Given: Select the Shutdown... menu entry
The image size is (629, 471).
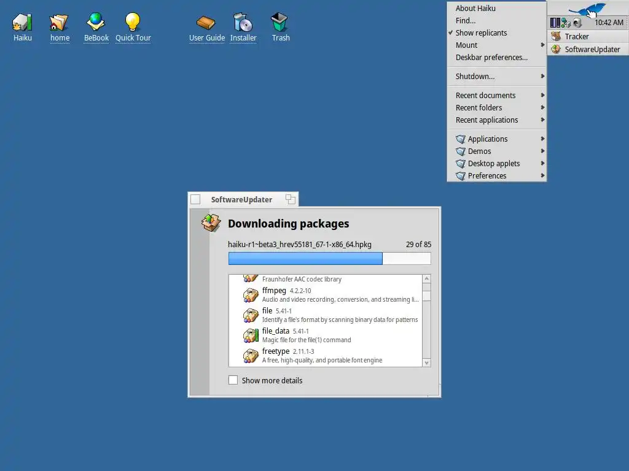Looking at the screenshot, I should tap(496, 76).
